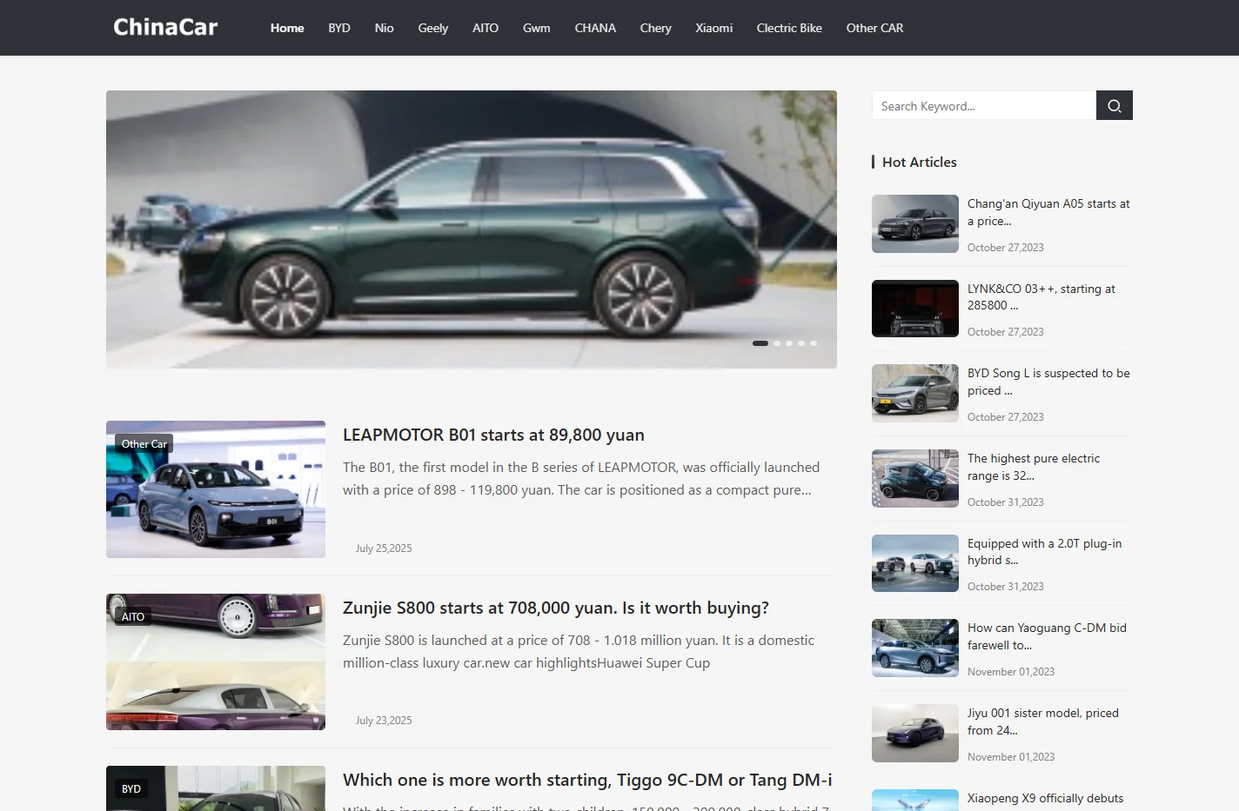Screen dimensions: 1239x811
Task: Jump to the third carousel slide dot
Action: click(789, 343)
